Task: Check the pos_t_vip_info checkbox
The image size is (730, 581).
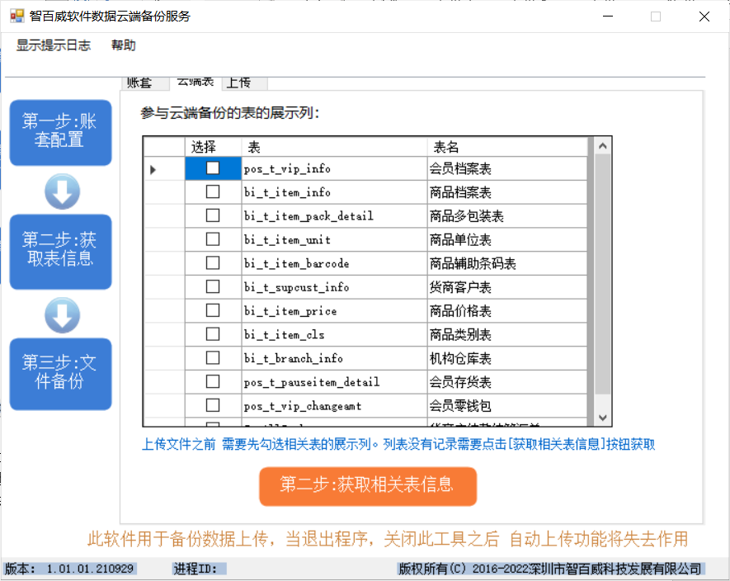Action: pyautogui.click(x=213, y=168)
